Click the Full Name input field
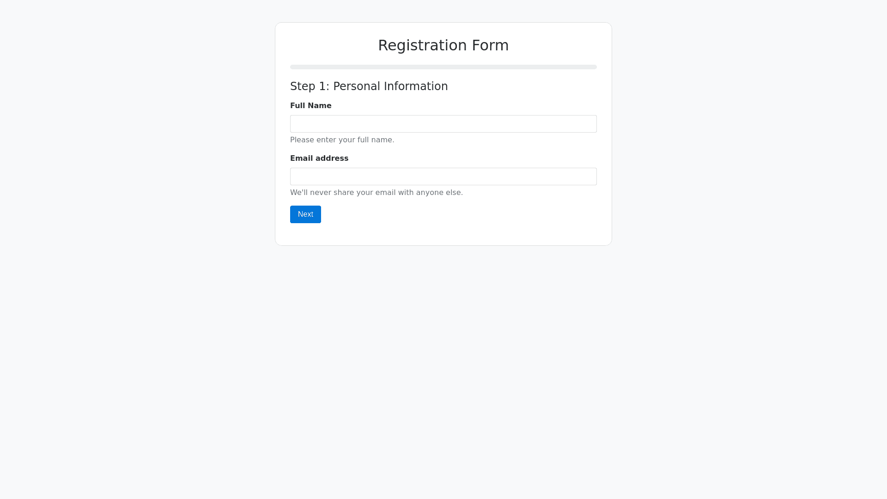This screenshot has height=499, width=887. point(443,124)
